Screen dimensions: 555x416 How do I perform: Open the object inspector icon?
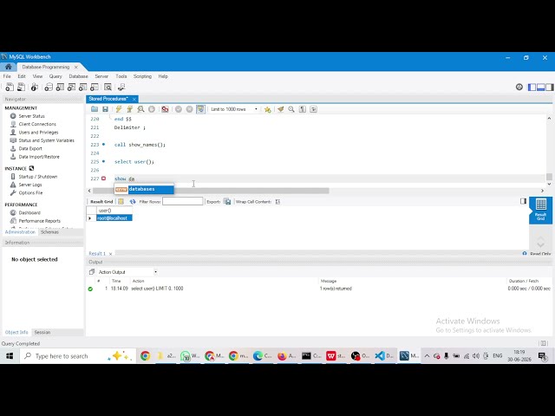[35, 87]
